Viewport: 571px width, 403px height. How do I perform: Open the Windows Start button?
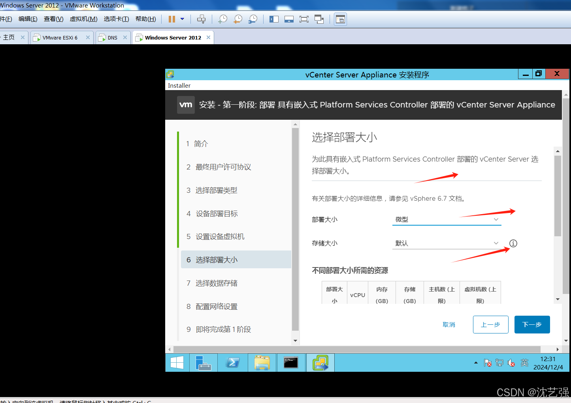(177, 362)
